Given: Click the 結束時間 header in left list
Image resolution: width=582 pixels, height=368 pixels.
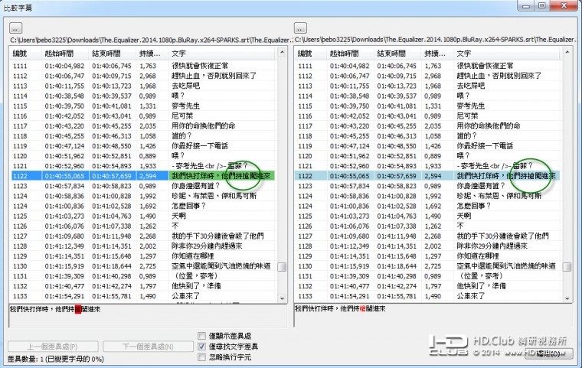Looking at the screenshot, I should click(x=112, y=54).
